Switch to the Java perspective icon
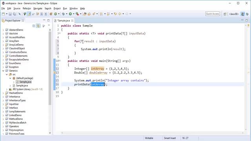251x141 pixels. click(x=243, y=14)
